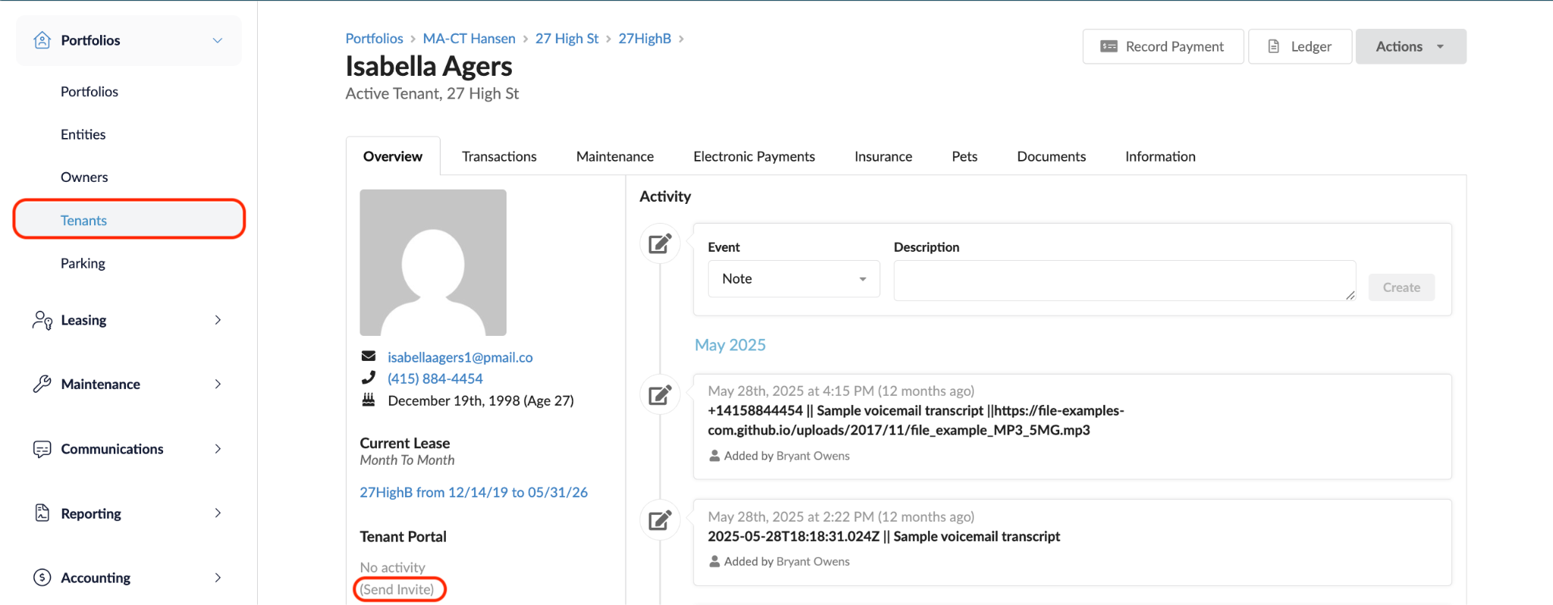
Task: Collapse the Portfolios sidebar section chevron
Action: (218, 40)
